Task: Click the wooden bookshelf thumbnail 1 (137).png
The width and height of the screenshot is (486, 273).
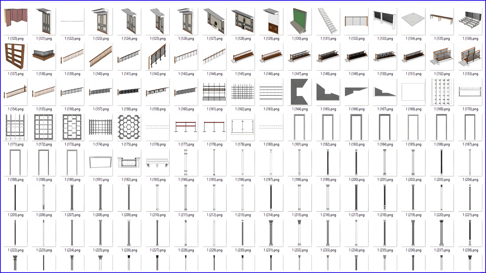Action: [15, 56]
